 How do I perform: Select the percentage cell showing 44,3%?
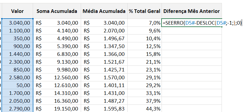point(144,109)
